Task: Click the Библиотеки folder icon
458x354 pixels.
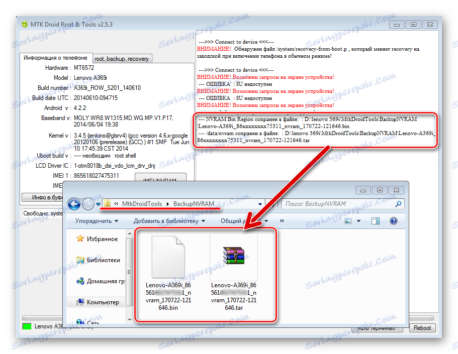Action: pyautogui.click(x=80, y=260)
